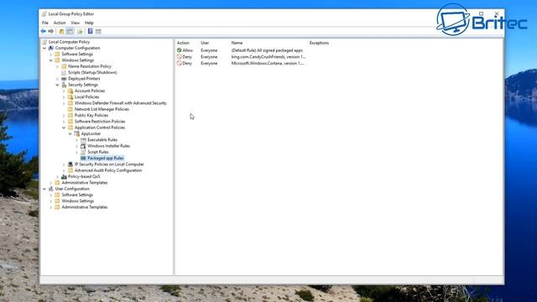Click the Windows Installer Rules node icon
The height and width of the screenshot is (302, 537).
tap(83, 146)
